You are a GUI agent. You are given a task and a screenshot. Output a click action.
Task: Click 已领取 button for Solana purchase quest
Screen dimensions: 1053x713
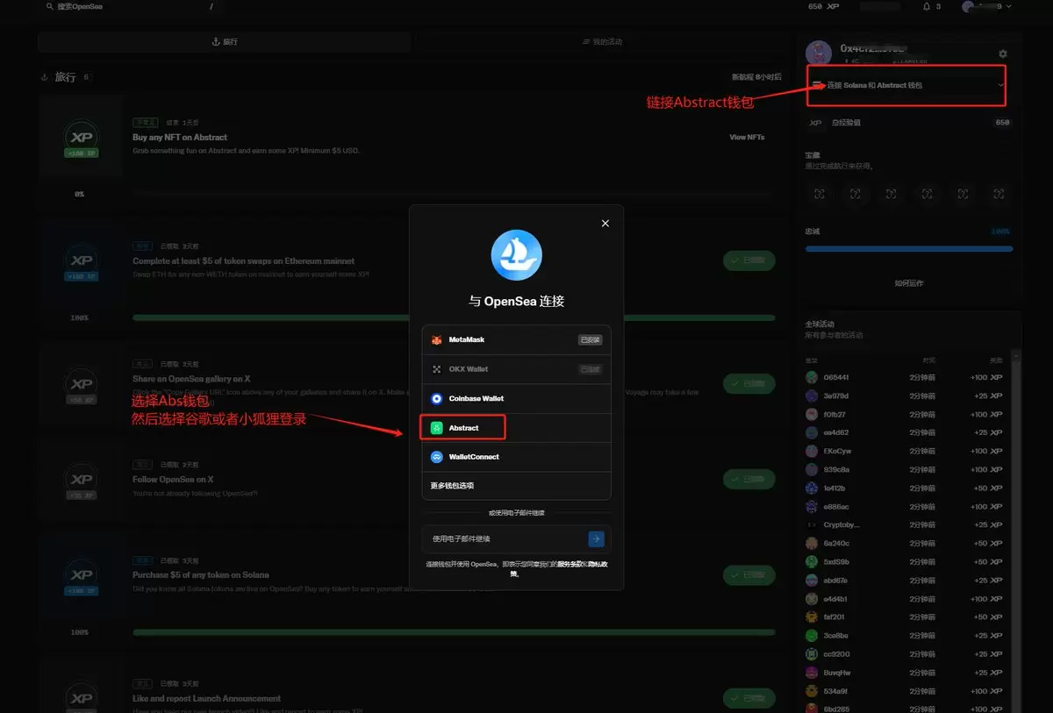pyautogui.click(x=749, y=575)
